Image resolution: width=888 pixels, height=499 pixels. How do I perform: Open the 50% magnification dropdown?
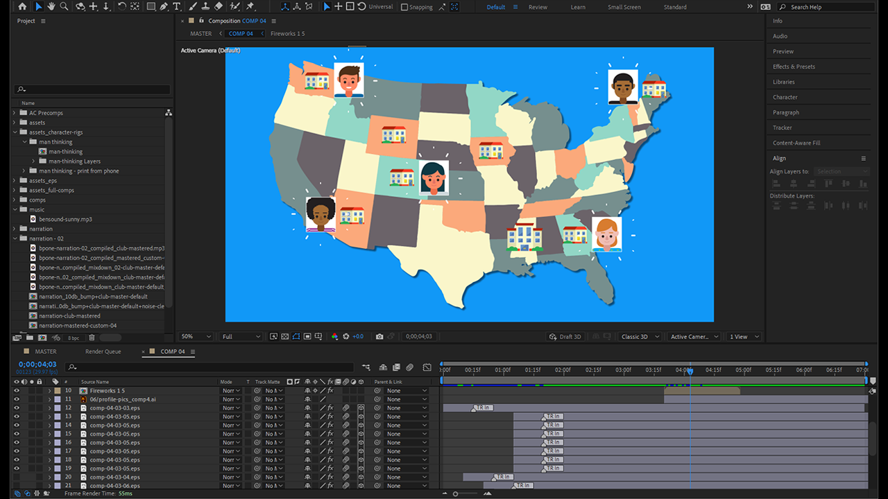[196, 336]
